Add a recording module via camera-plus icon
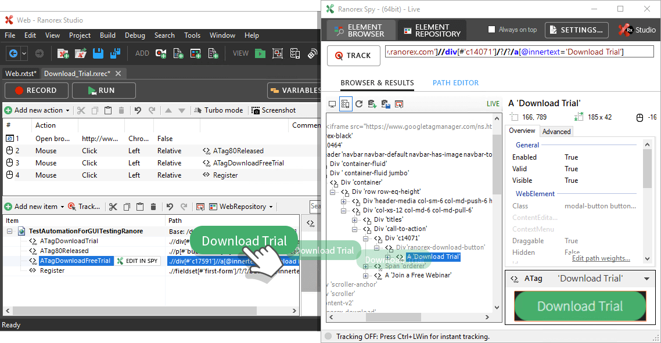The width and height of the screenshot is (661, 343). point(161,53)
